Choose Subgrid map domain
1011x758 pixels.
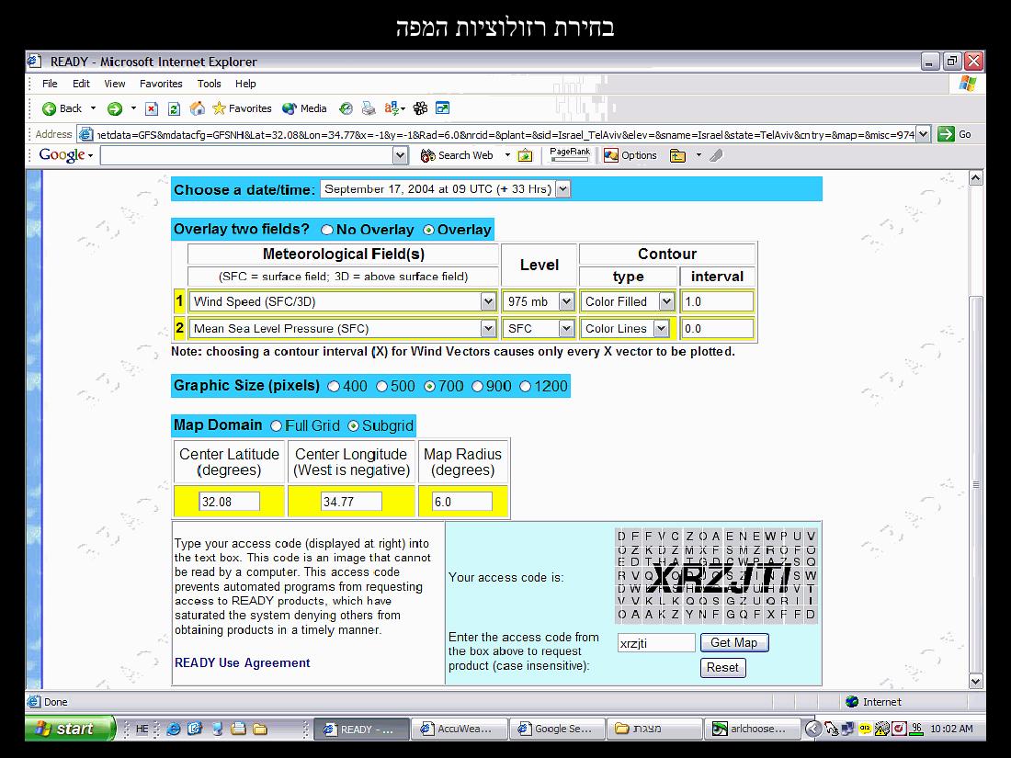click(x=353, y=426)
